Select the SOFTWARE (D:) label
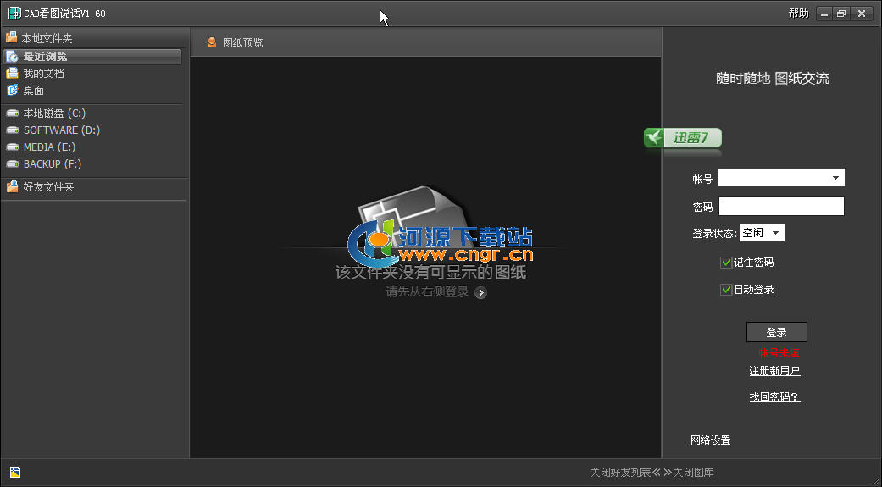The height and width of the screenshot is (487, 882). [x=62, y=130]
